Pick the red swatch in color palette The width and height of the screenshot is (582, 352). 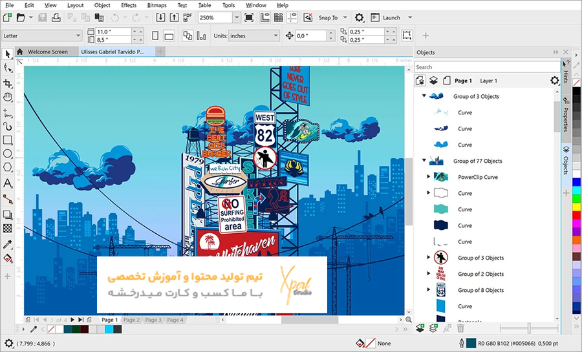pyautogui.click(x=576, y=215)
